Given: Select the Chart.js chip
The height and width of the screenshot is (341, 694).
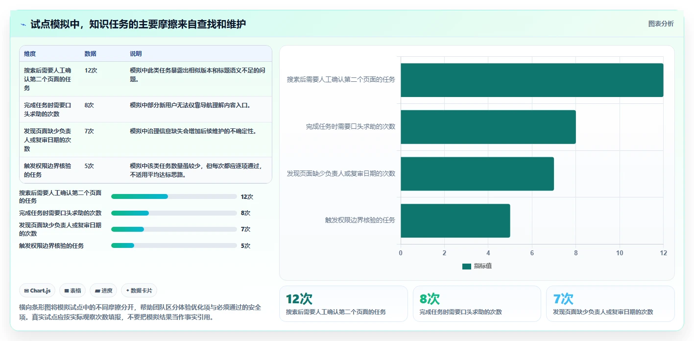Looking at the screenshot, I should point(38,291).
